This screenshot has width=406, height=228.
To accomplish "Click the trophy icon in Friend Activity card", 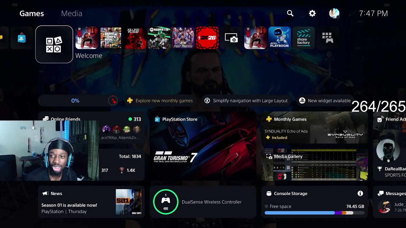I will click(380, 169).
